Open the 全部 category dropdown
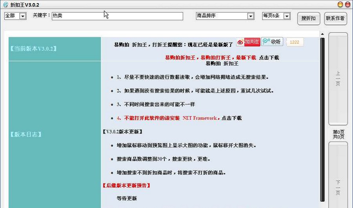Image resolution: width=353 pixels, height=208 pixels. [15, 16]
